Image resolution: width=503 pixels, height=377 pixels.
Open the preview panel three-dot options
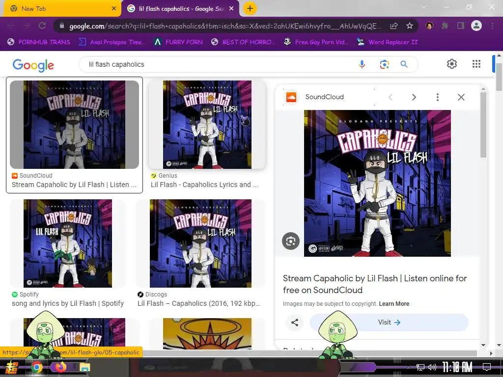pyautogui.click(x=438, y=97)
